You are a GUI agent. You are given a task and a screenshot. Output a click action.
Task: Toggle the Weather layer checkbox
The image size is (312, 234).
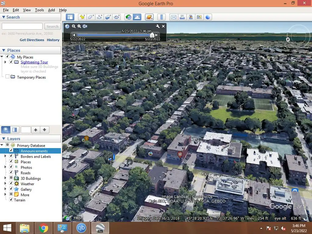[x=11, y=183]
